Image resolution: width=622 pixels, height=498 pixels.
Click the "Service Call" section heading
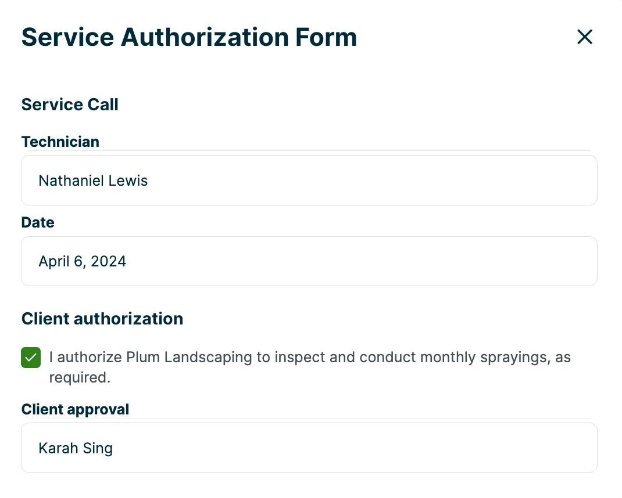click(x=70, y=104)
